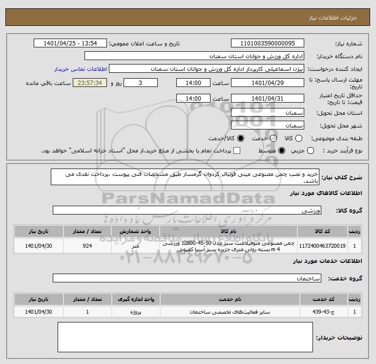The width and height of the screenshot is (376, 364).
Task: Click the نام کالا column header
Action: click(229, 231)
